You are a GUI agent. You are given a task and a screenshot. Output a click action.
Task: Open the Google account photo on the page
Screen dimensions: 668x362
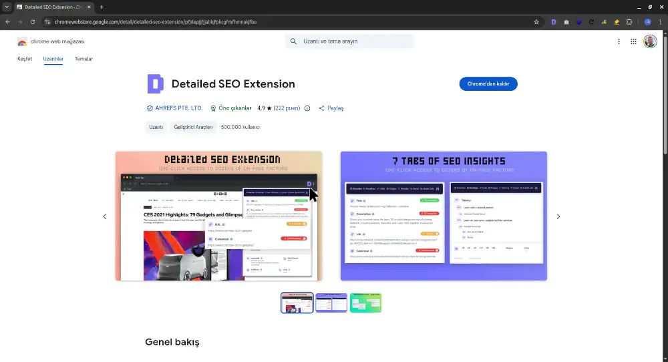click(650, 41)
